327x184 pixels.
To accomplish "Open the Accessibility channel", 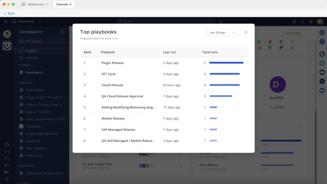I will click(x=42, y=90).
